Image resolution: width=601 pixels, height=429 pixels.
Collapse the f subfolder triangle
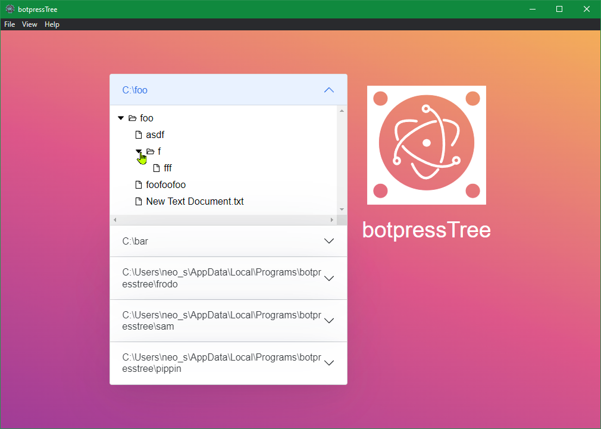[x=139, y=151]
